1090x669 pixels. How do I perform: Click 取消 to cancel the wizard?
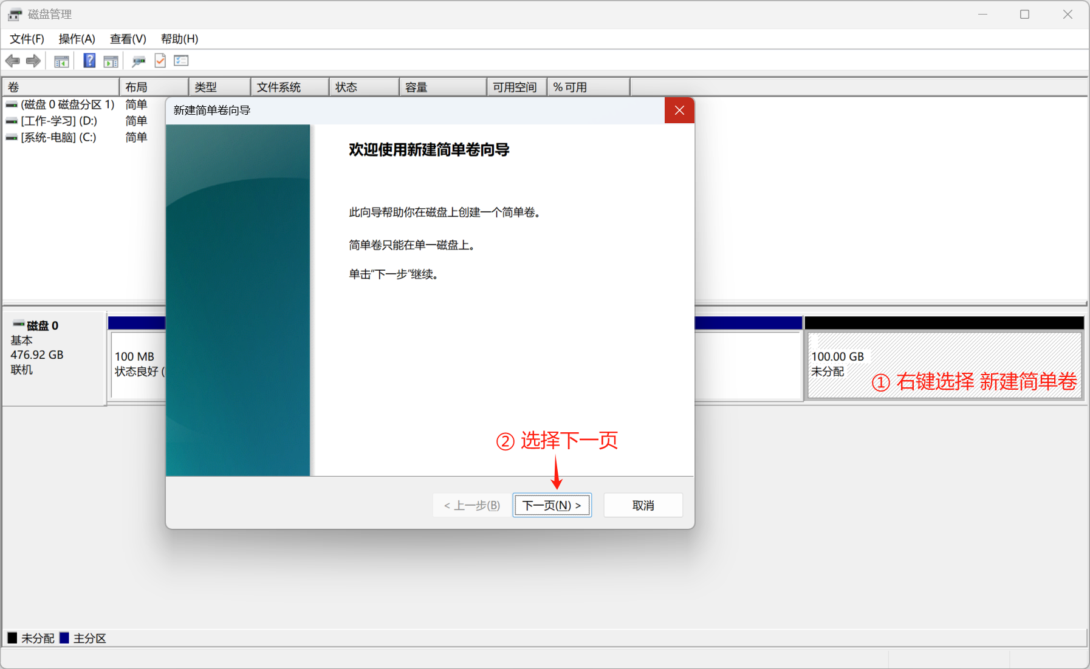pyautogui.click(x=643, y=505)
